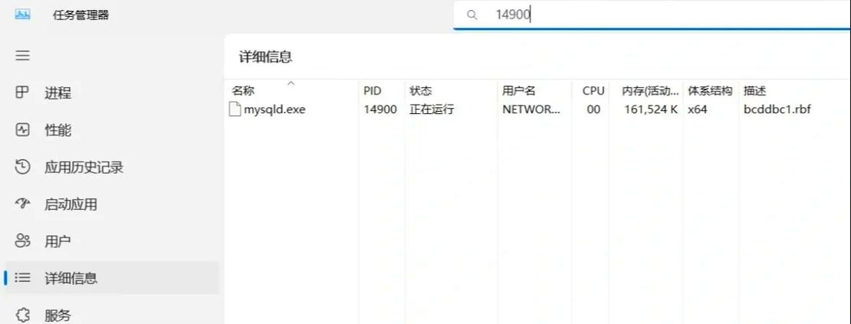Click the 正在运行 status cell
Viewport: 851px width, 324px height.
[432, 110]
